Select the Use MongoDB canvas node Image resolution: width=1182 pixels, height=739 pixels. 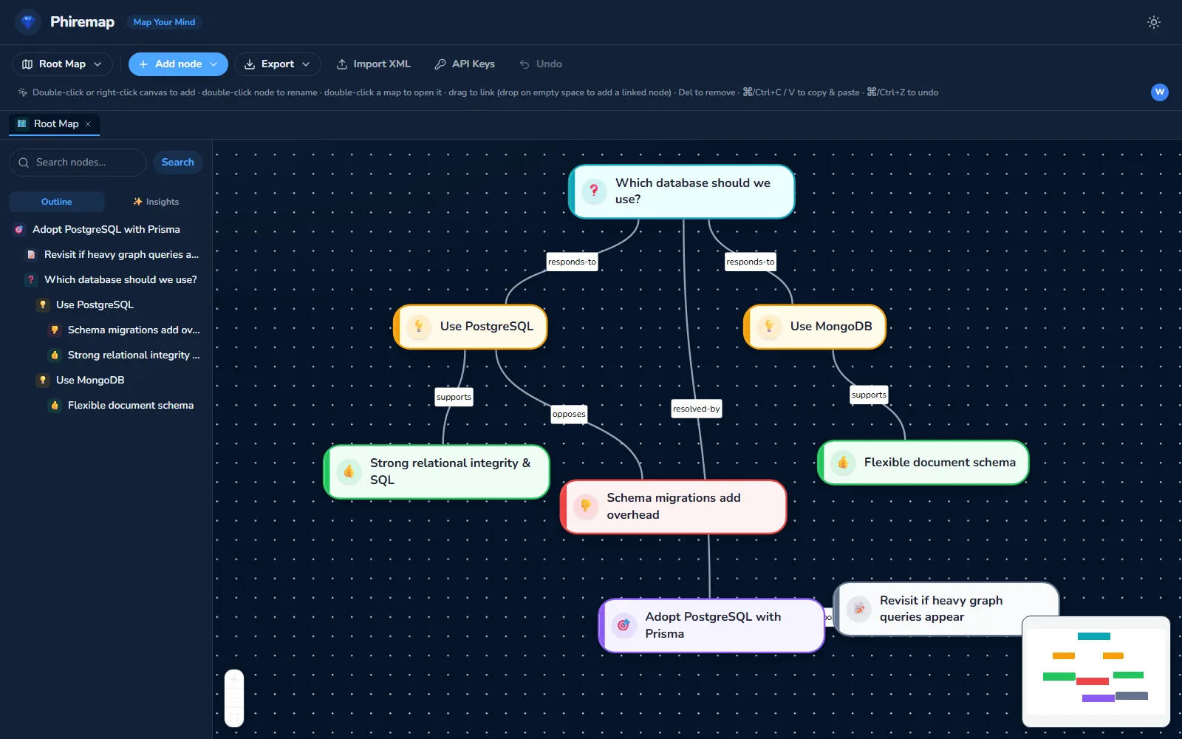pyautogui.click(x=815, y=327)
